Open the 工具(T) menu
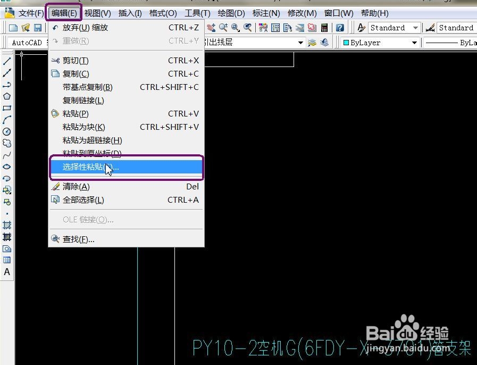The height and width of the screenshot is (365, 477). [198, 13]
